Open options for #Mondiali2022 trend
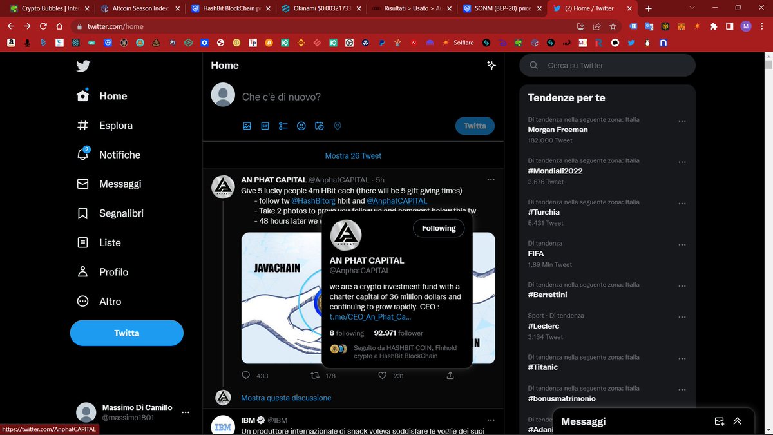 (x=682, y=162)
